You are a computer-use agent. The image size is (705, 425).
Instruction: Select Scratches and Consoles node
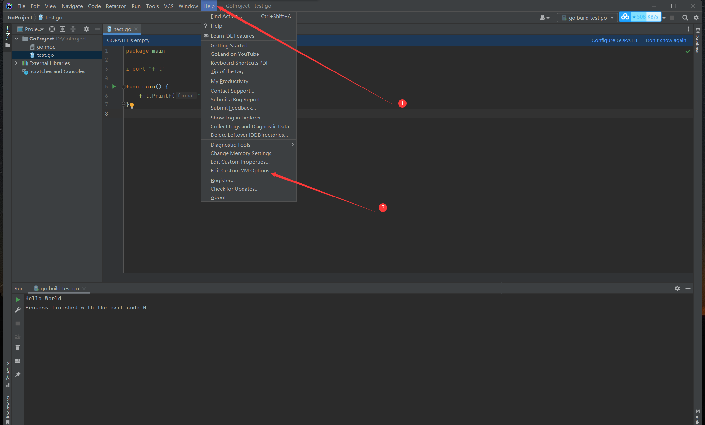click(57, 71)
